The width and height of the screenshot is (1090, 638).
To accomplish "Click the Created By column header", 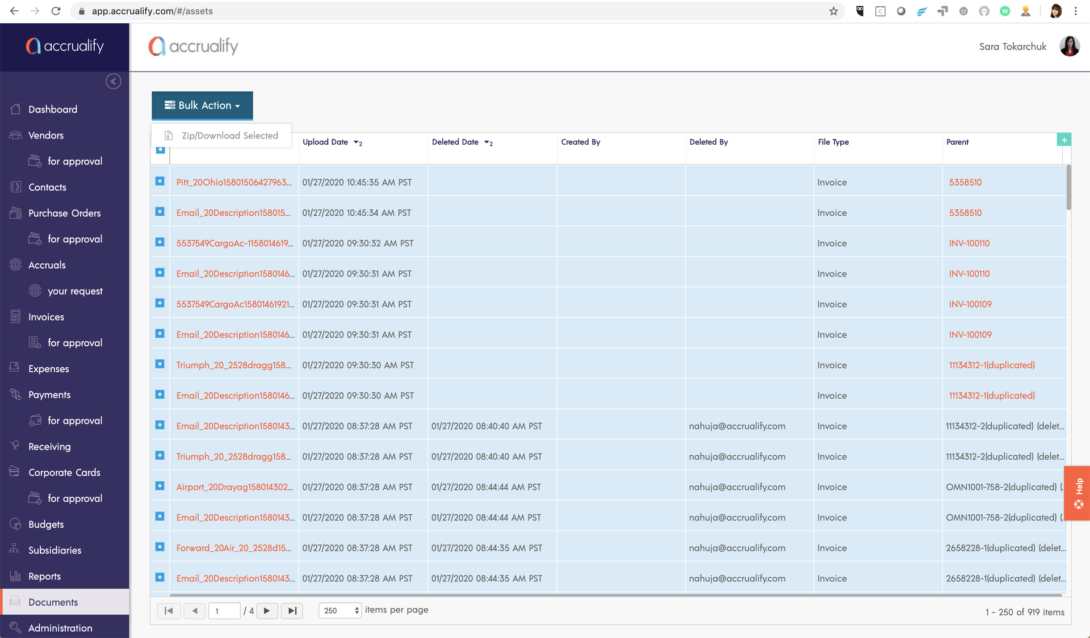I will [x=580, y=142].
